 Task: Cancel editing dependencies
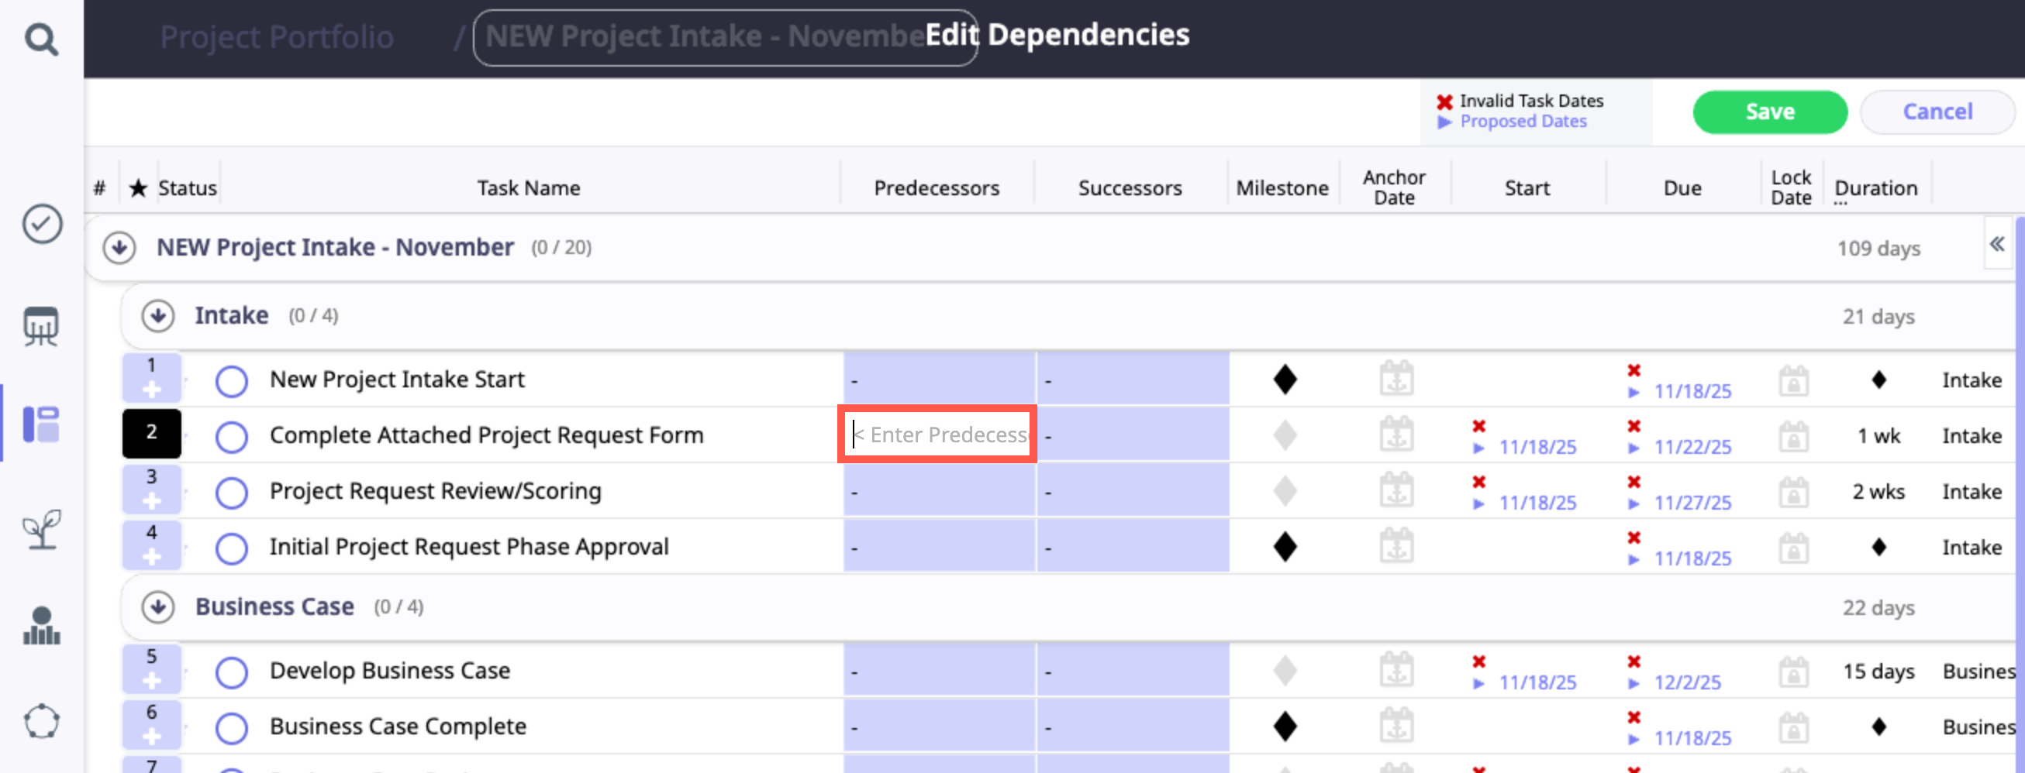[1937, 112]
